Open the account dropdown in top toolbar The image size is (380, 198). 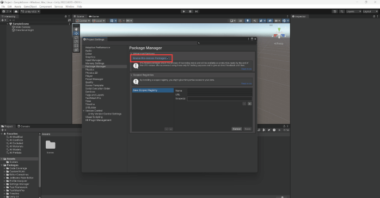tap(7, 11)
